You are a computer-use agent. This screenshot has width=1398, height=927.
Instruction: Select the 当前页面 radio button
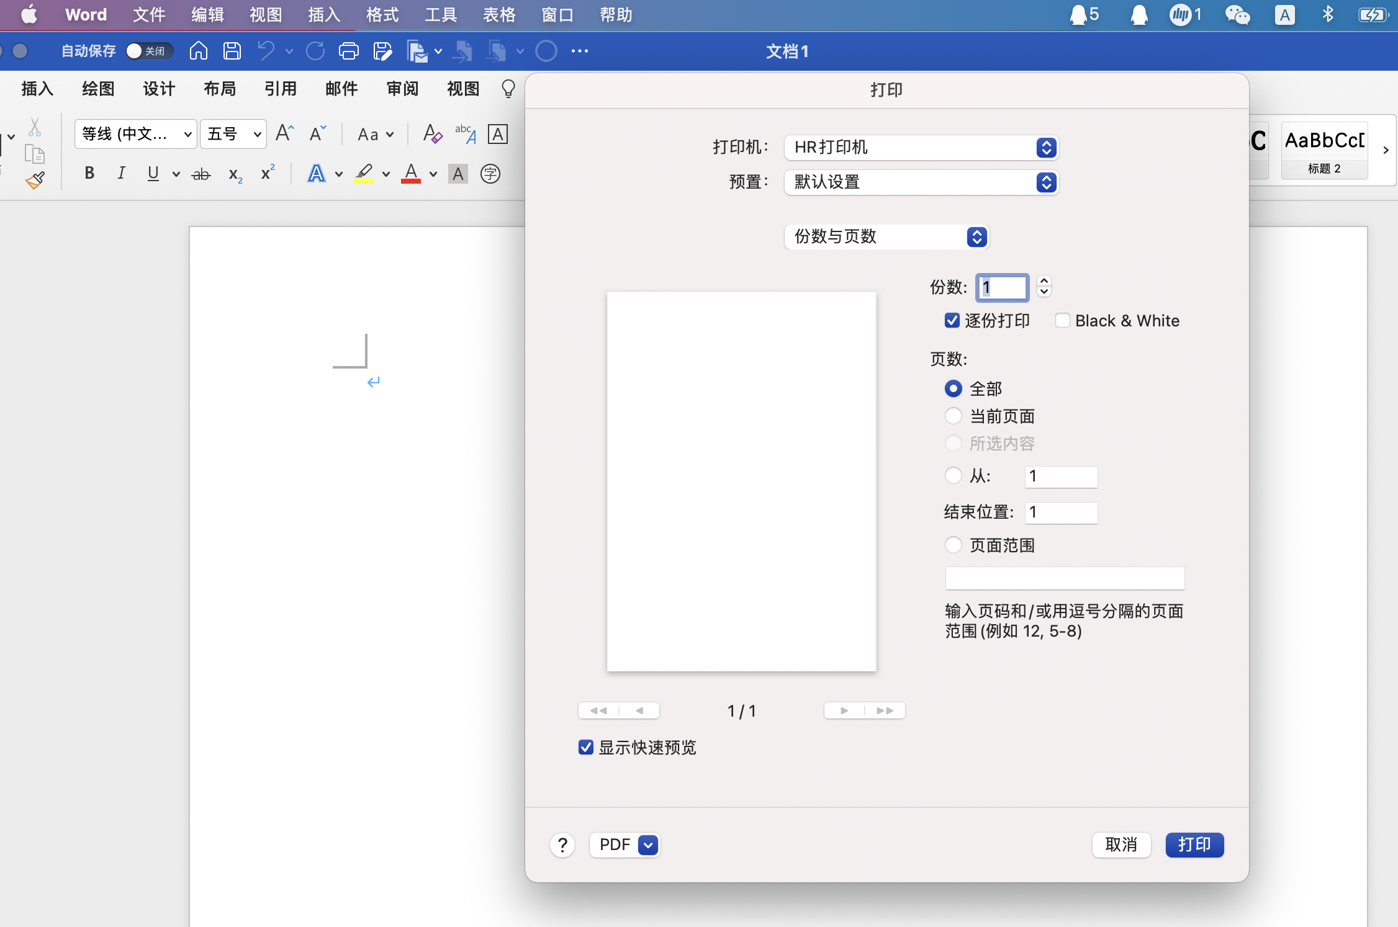(x=954, y=416)
